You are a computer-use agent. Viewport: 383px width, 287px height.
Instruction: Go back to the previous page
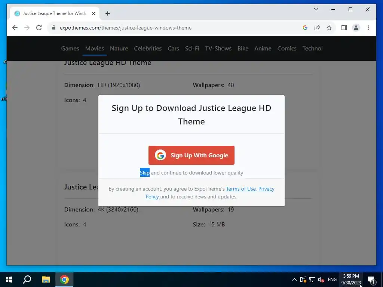pyautogui.click(x=15, y=28)
